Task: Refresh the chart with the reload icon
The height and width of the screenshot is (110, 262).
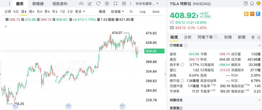Action: pos(98,4)
